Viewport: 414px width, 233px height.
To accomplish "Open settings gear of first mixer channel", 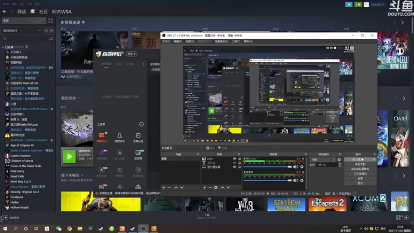I will pos(302,167).
